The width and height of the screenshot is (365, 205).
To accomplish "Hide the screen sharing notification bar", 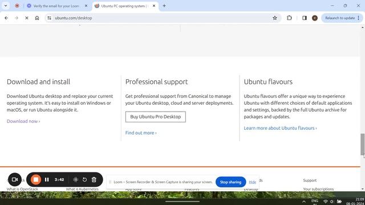I will [252, 182].
